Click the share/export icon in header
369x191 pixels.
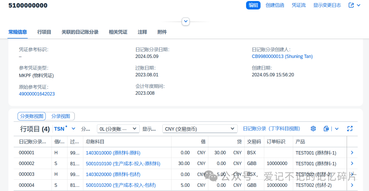coord(351,5)
